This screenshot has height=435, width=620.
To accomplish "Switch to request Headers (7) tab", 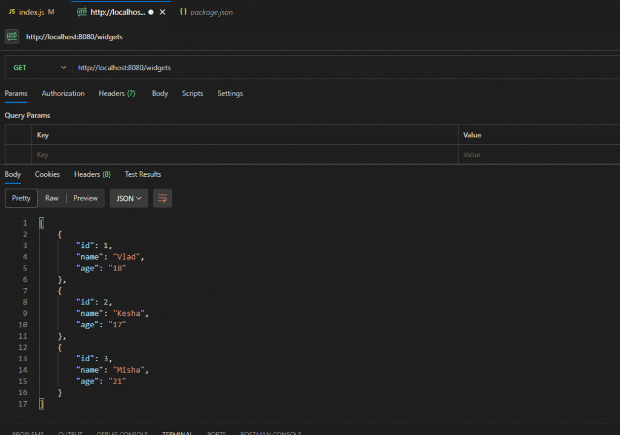I will (x=117, y=94).
